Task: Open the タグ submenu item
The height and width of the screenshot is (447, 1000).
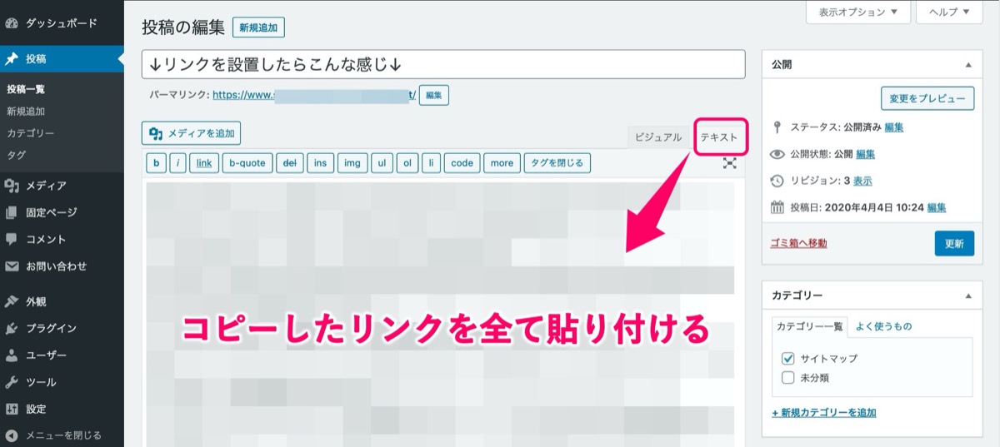Action: coord(16,155)
